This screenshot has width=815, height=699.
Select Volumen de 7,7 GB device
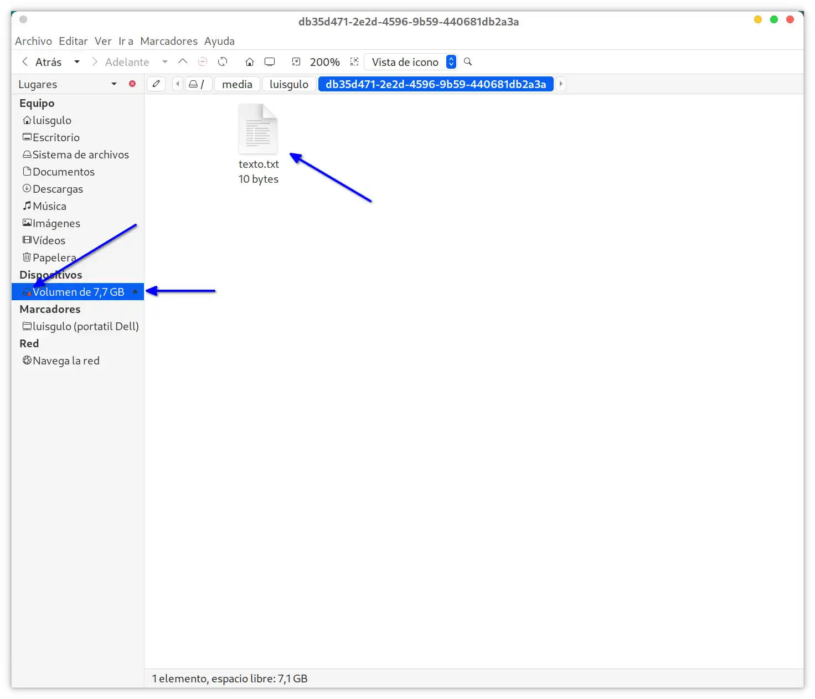tap(78, 292)
